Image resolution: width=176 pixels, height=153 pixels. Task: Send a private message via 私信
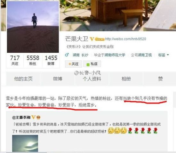coord(92,64)
